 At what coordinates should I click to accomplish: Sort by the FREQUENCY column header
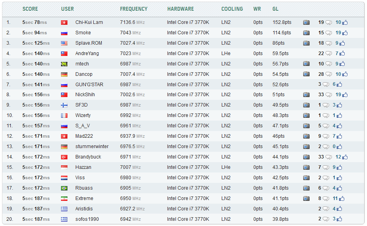tap(134, 9)
